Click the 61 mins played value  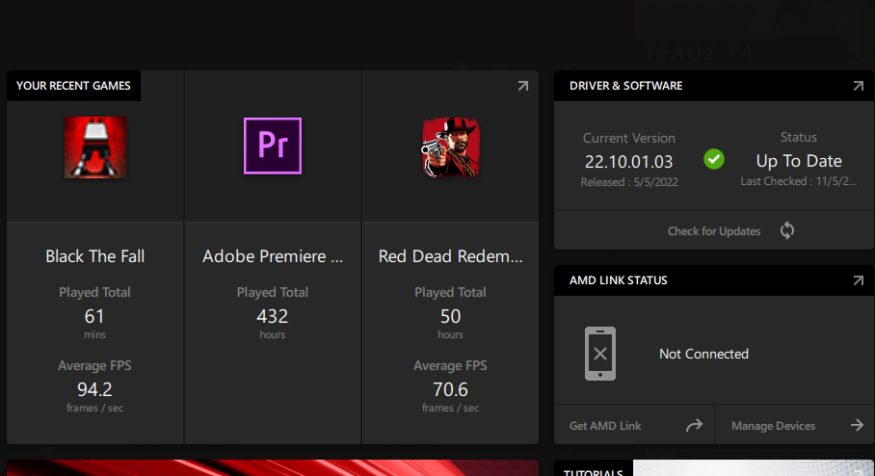94,316
